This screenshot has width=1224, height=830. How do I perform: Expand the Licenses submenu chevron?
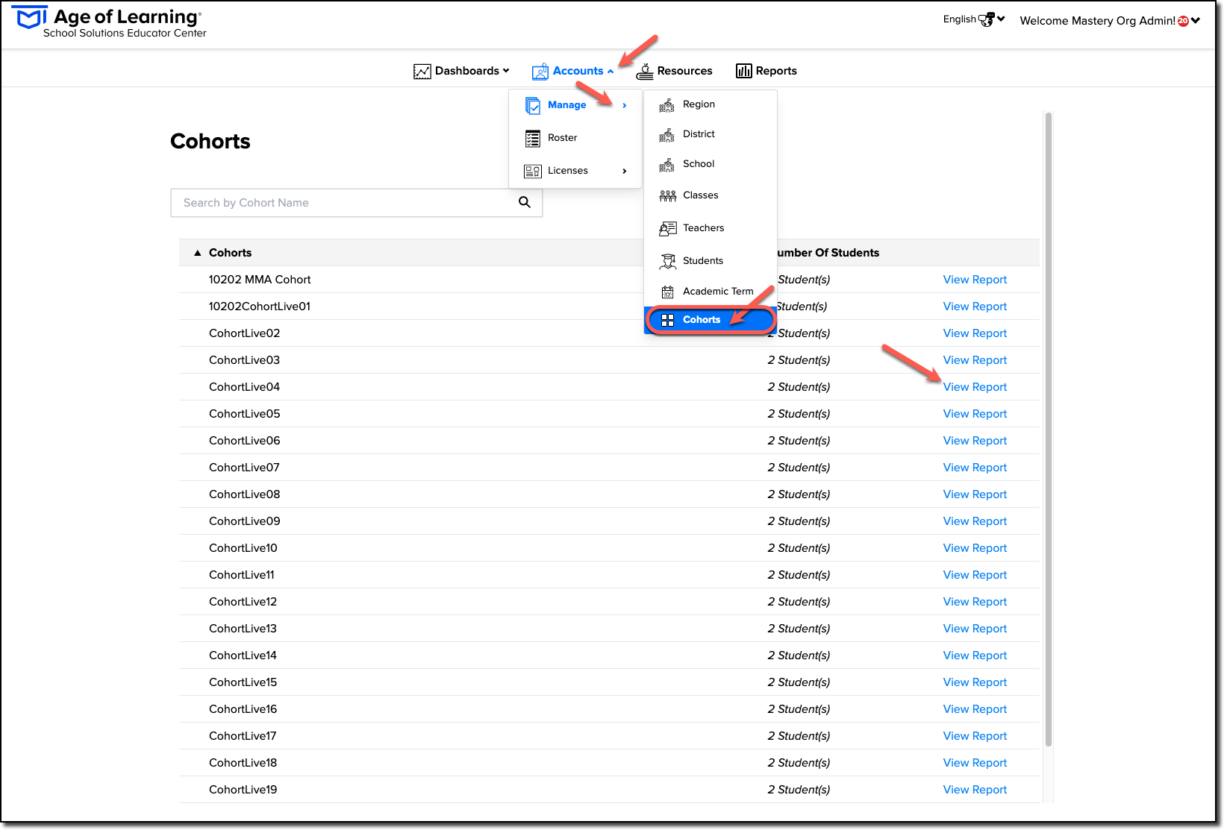pyautogui.click(x=625, y=172)
